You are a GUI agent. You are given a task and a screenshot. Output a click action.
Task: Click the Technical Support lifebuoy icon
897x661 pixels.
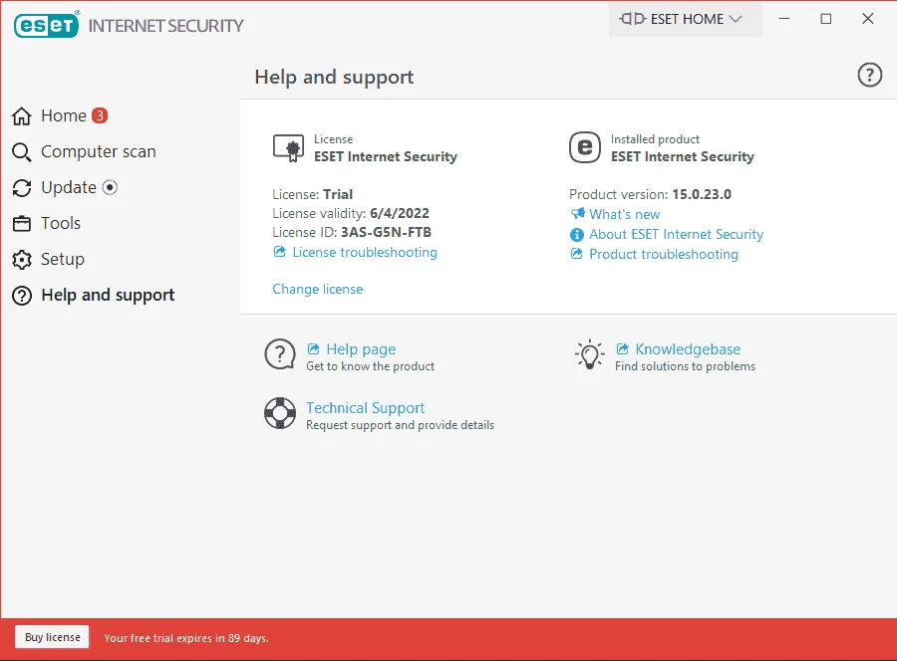click(x=280, y=413)
